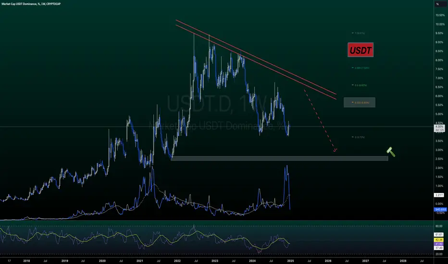Click the 6.00% price axis label
448x264 pixels.
pyautogui.click(x=439, y=96)
